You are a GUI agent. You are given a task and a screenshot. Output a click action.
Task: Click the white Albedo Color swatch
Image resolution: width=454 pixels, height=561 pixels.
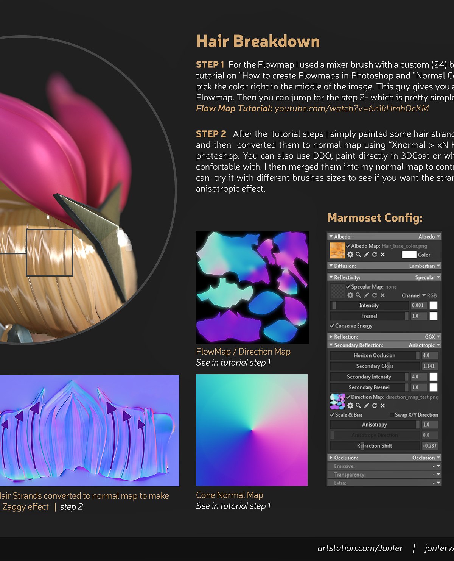pos(409,255)
